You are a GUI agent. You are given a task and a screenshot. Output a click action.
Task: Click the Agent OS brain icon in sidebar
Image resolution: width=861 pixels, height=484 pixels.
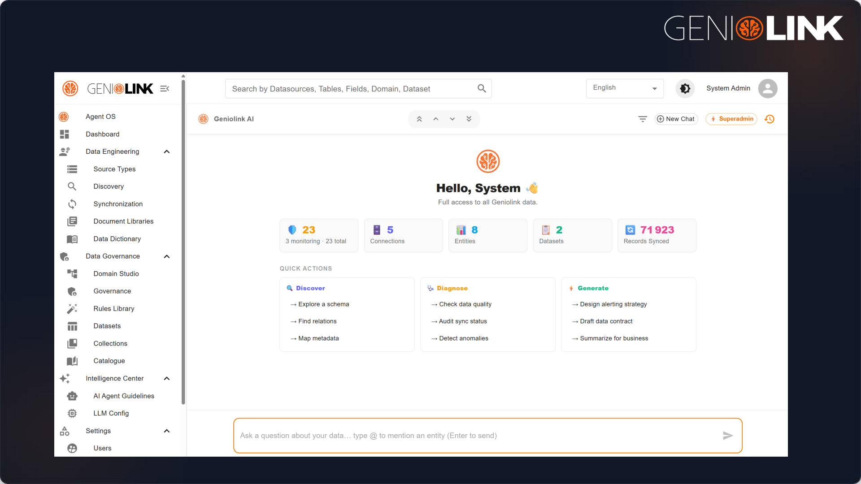pyautogui.click(x=64, y=117)
